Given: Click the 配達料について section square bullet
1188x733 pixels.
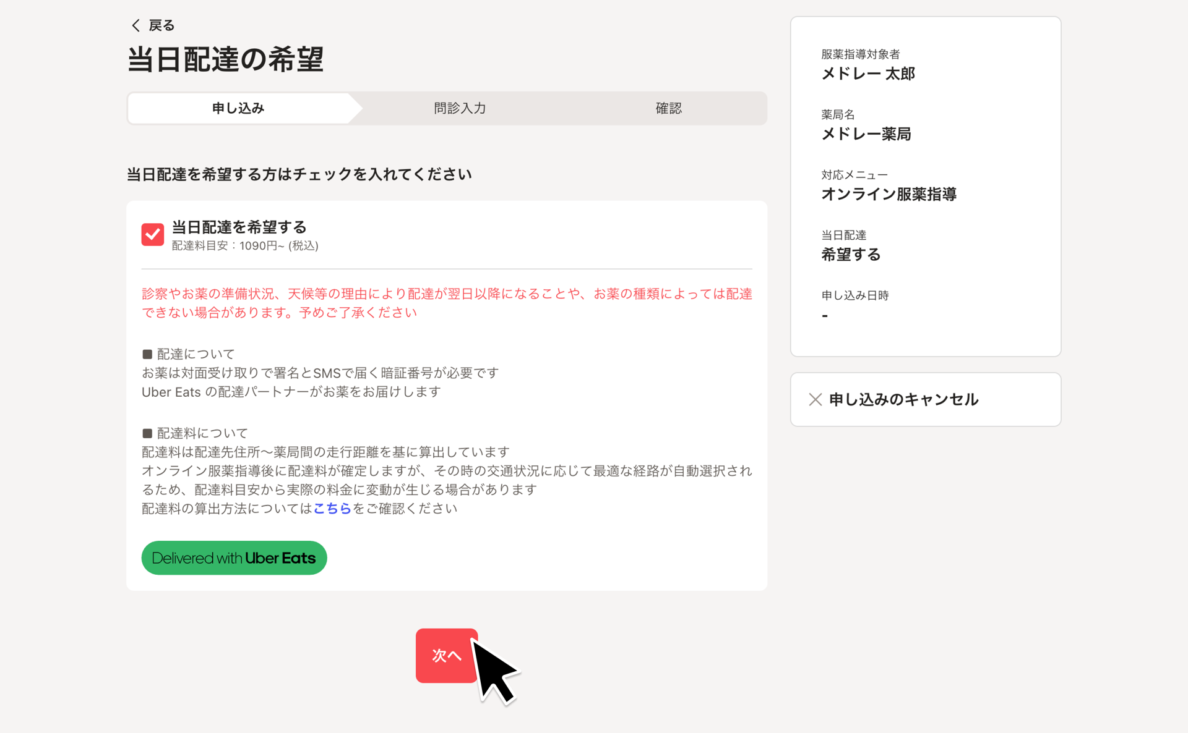Looking at the screenshot, I should coord(147,433).
